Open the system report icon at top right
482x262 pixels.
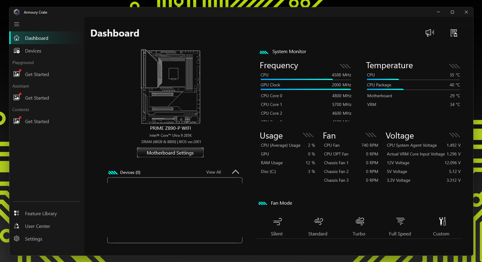(x=454, y=33)
